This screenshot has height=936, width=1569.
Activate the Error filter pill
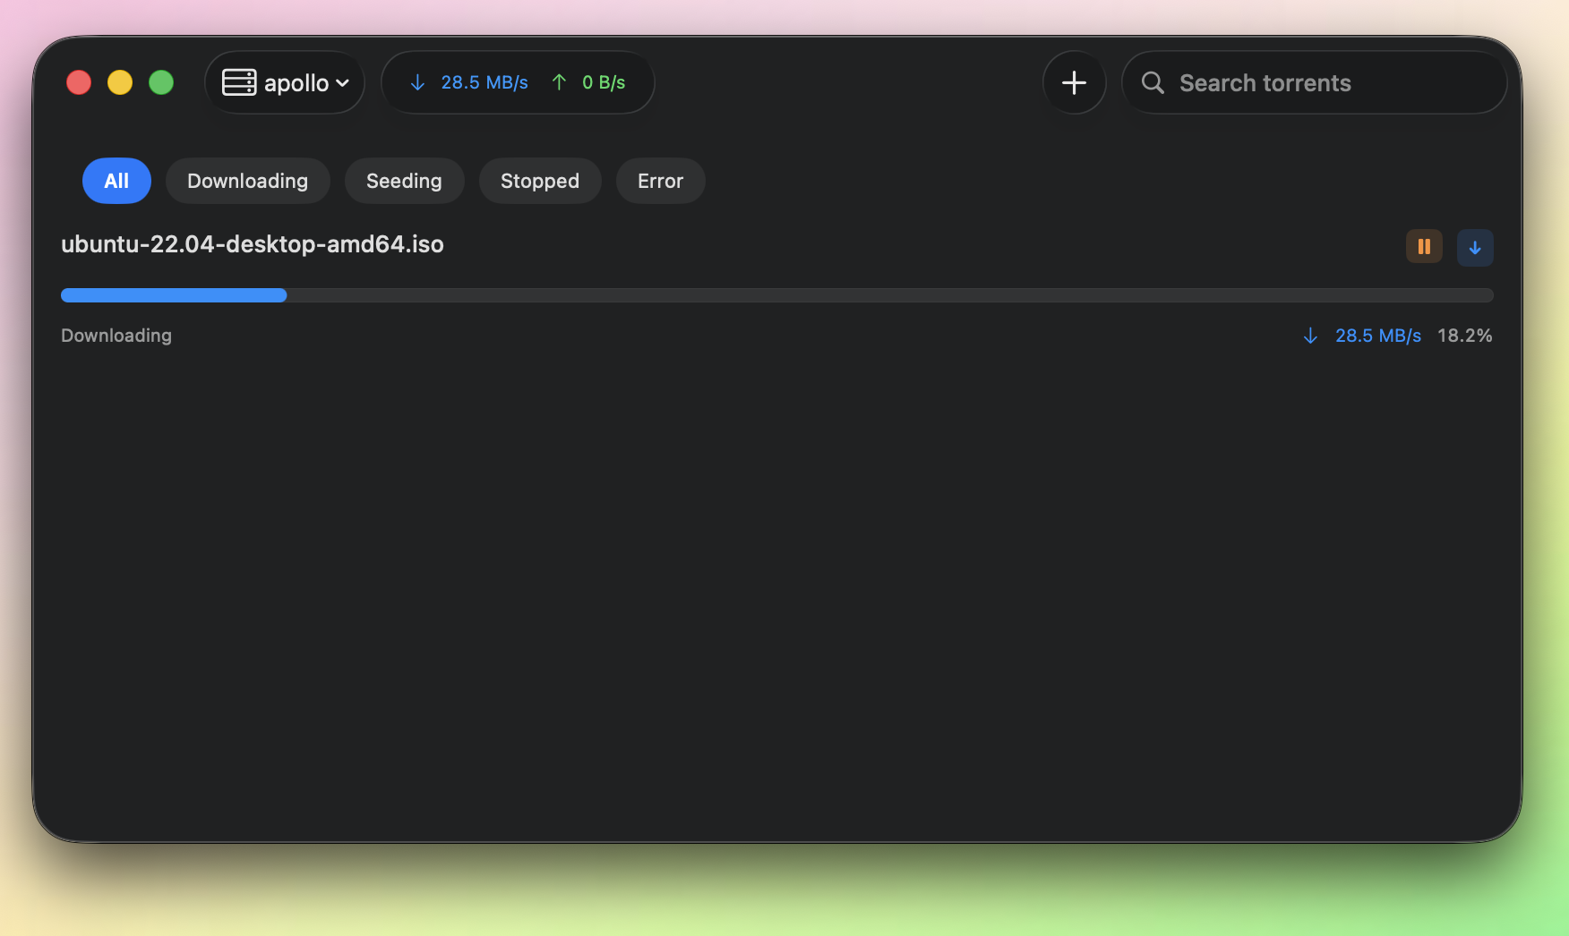(x=660, y=181)
